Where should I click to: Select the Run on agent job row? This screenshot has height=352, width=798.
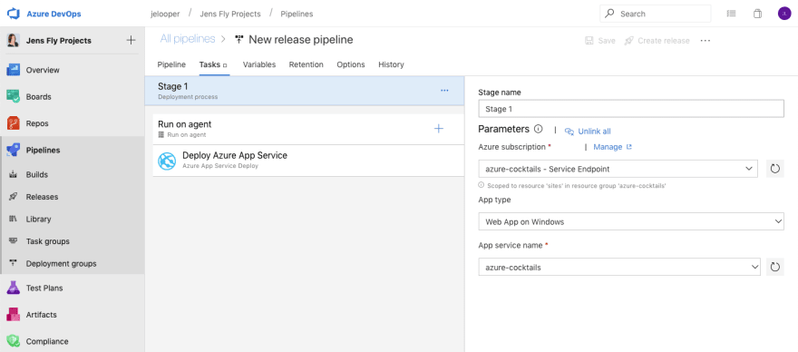tap(308, 129)
